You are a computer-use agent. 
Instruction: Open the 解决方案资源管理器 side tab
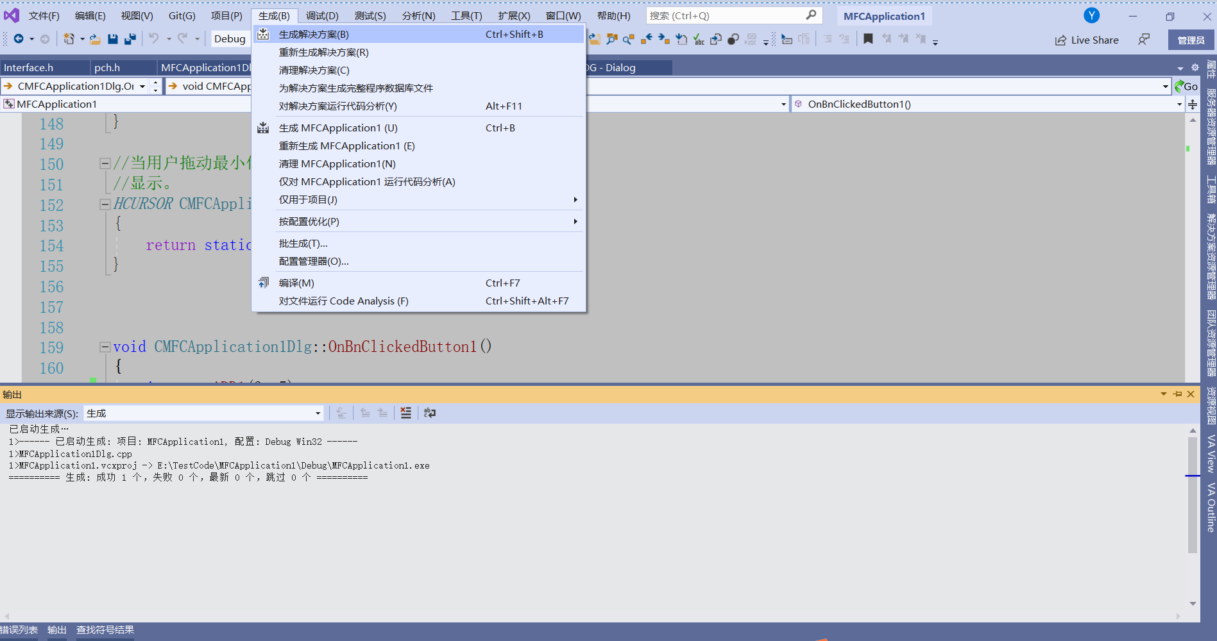[x=1211, y=256]
